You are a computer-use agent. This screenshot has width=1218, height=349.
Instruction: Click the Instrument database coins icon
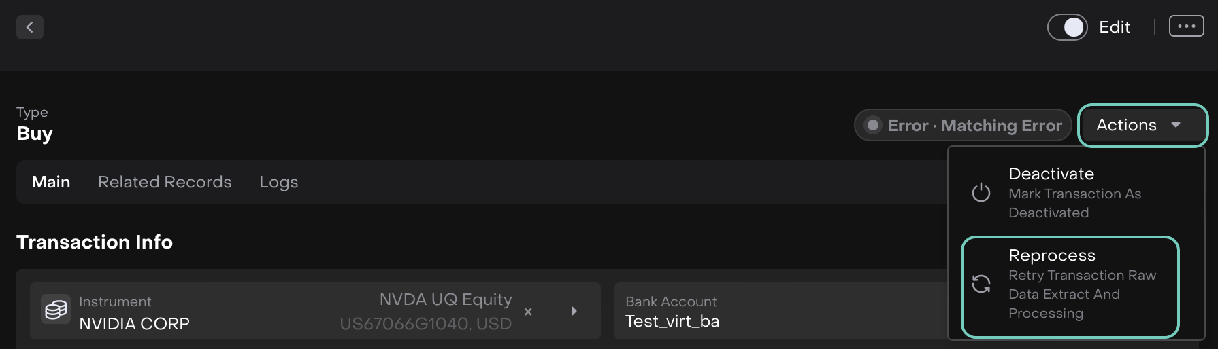point(56,310)
